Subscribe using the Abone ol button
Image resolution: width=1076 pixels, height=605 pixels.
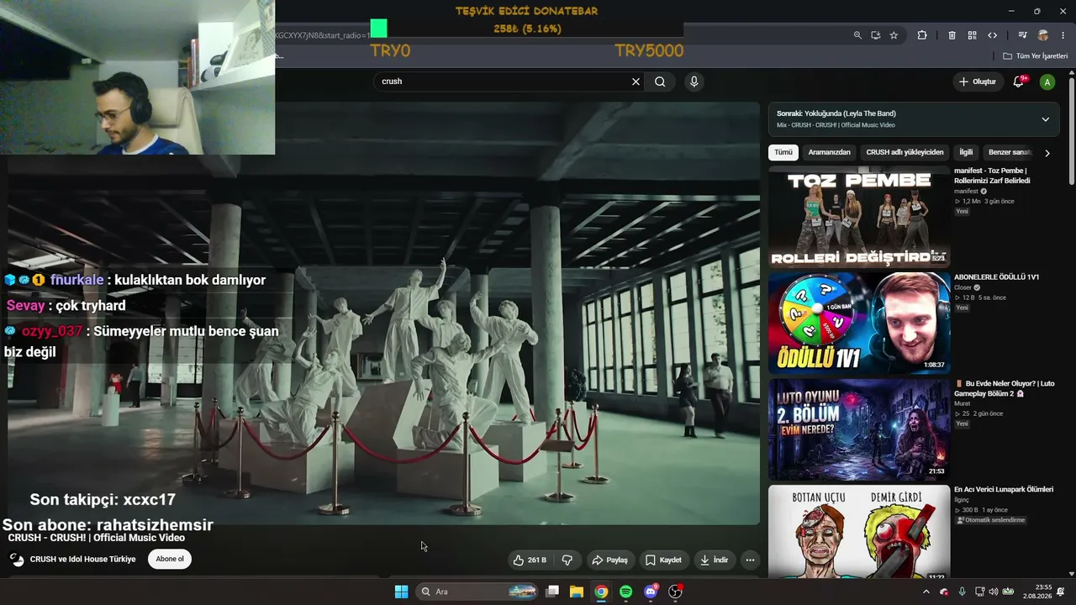pos(170,559)
